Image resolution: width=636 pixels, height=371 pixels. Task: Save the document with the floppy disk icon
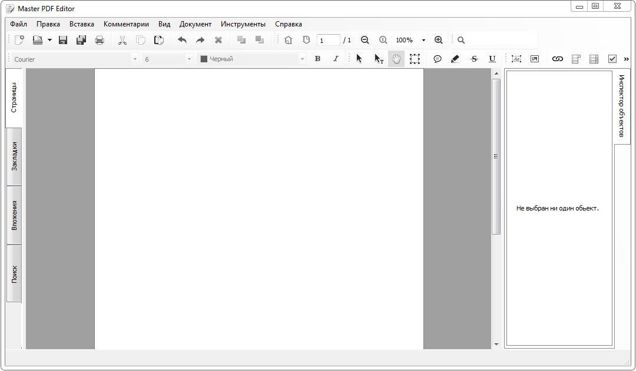click(63, 40)
